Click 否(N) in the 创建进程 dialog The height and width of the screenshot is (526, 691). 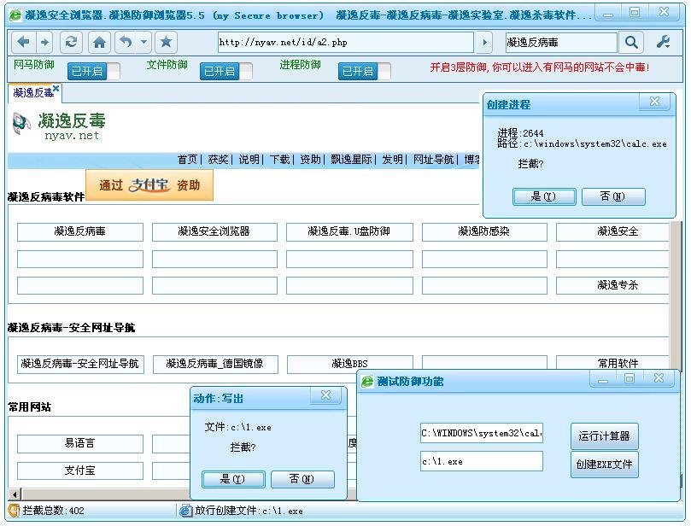613,196
